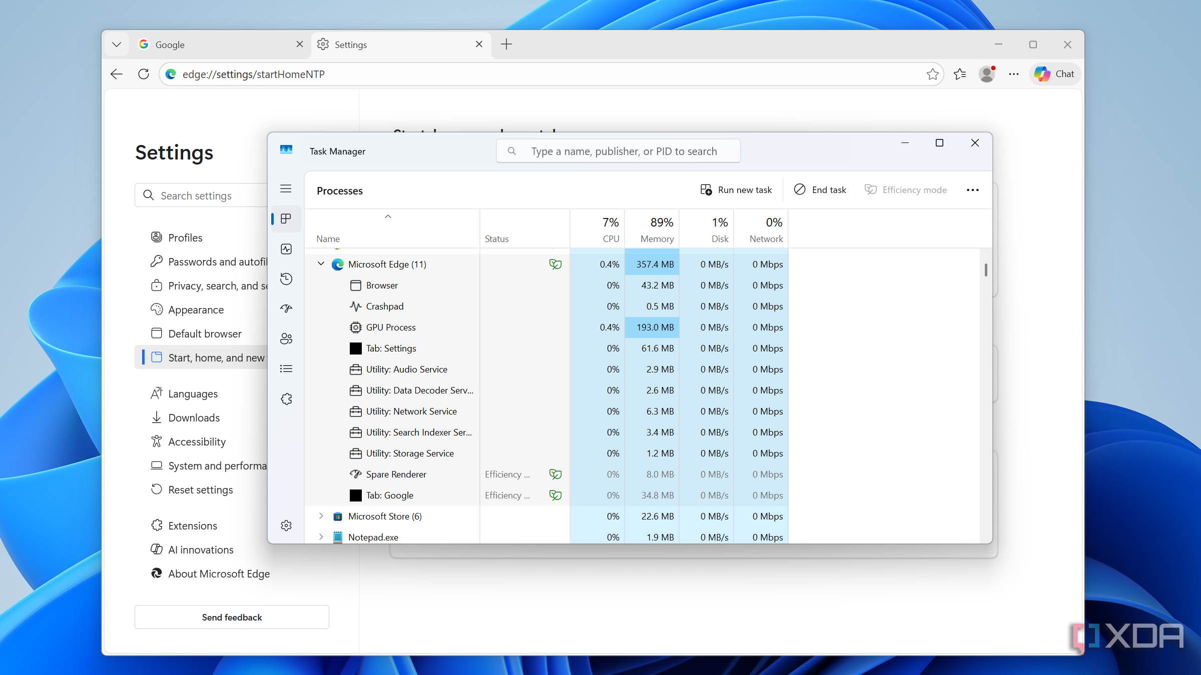
Task: Open Task Manager hamburger navigation menu
Action: point(286,188)
